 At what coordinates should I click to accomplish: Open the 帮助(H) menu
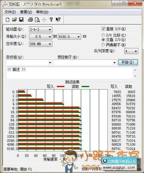(x=42, y=12)
